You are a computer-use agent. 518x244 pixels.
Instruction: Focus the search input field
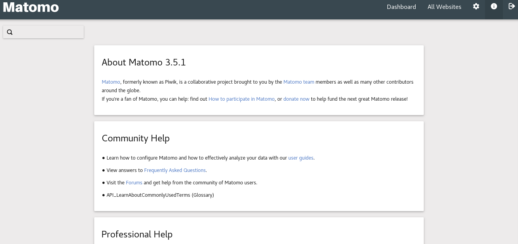point(43,32)
